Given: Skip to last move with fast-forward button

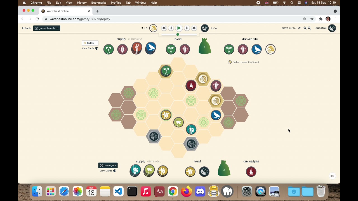Looking at the screenshot, I should tap(194, 28).
